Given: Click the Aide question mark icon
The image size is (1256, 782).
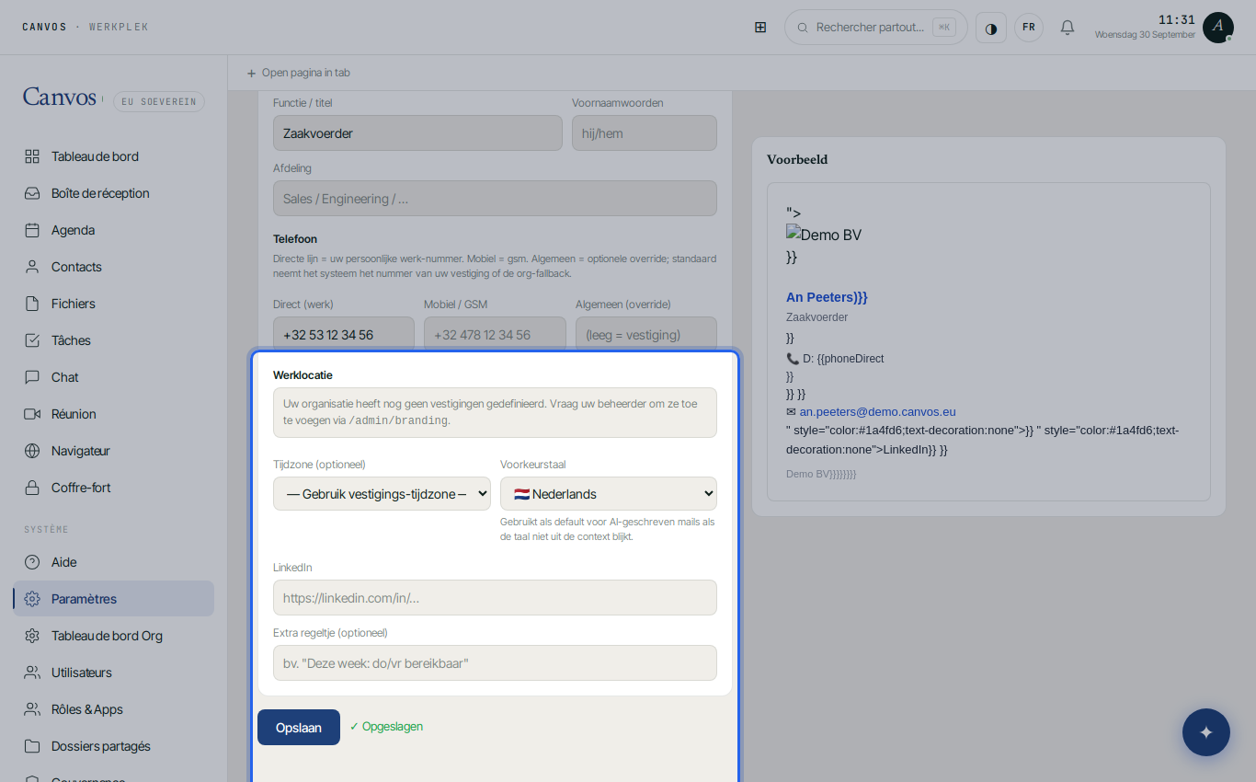Looking at the screenshot, I should coord(32,562).
